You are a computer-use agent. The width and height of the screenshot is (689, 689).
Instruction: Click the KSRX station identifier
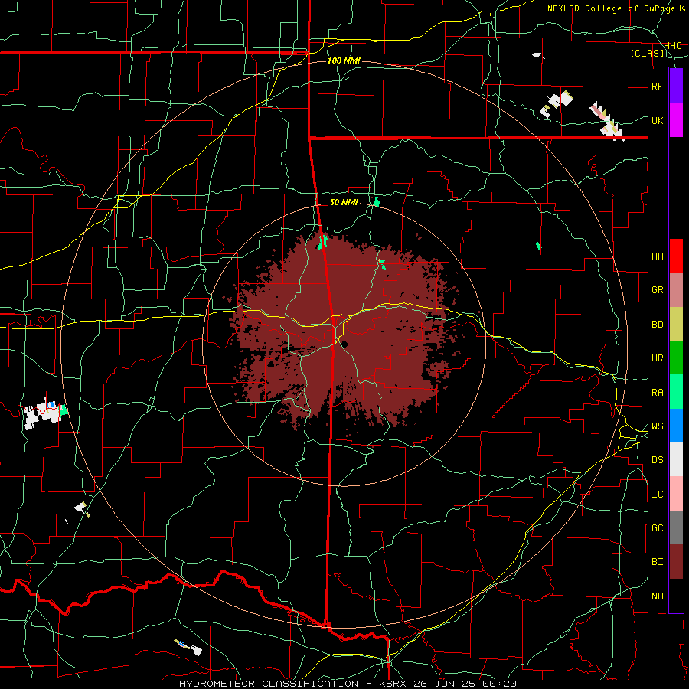tap(393, 684)
